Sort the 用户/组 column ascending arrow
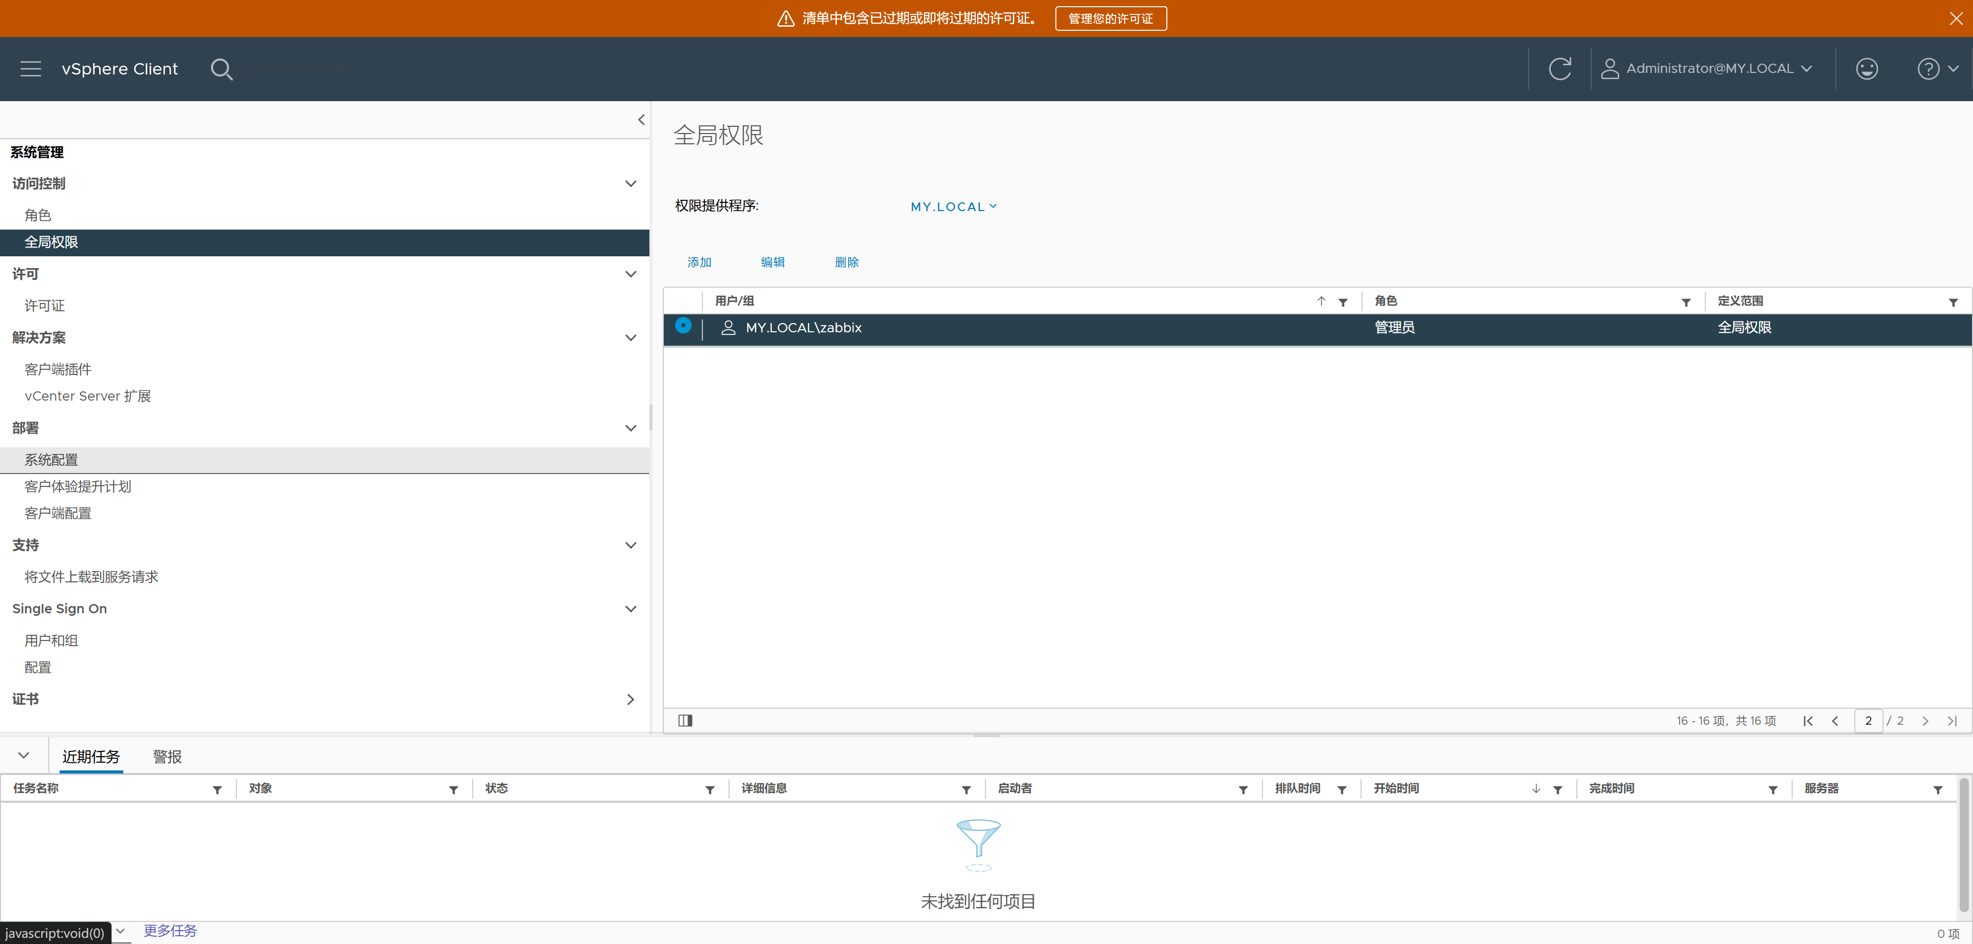1973x944 pixels. pyautogui.click(x=1321, y=301)
